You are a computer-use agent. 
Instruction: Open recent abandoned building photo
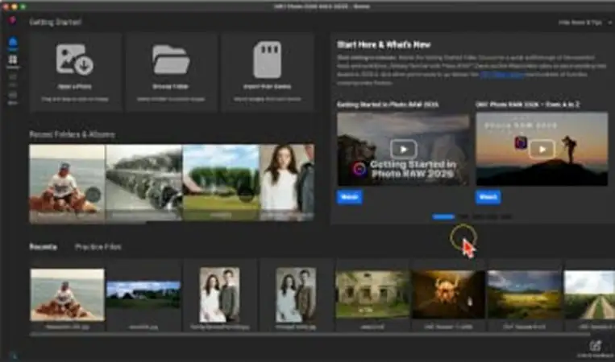tap(372, 294)
